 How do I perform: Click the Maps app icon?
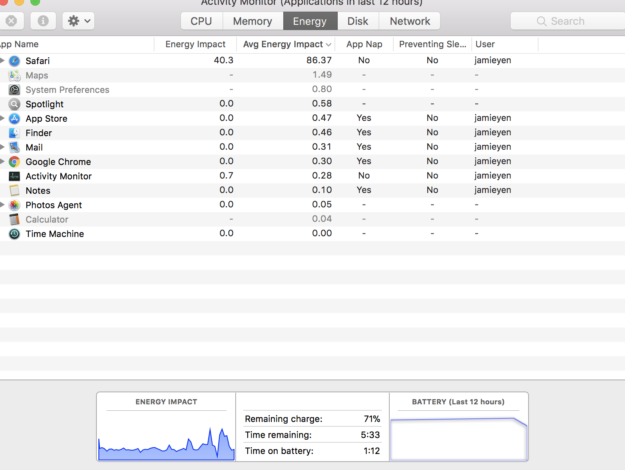(x=14, y=75)
